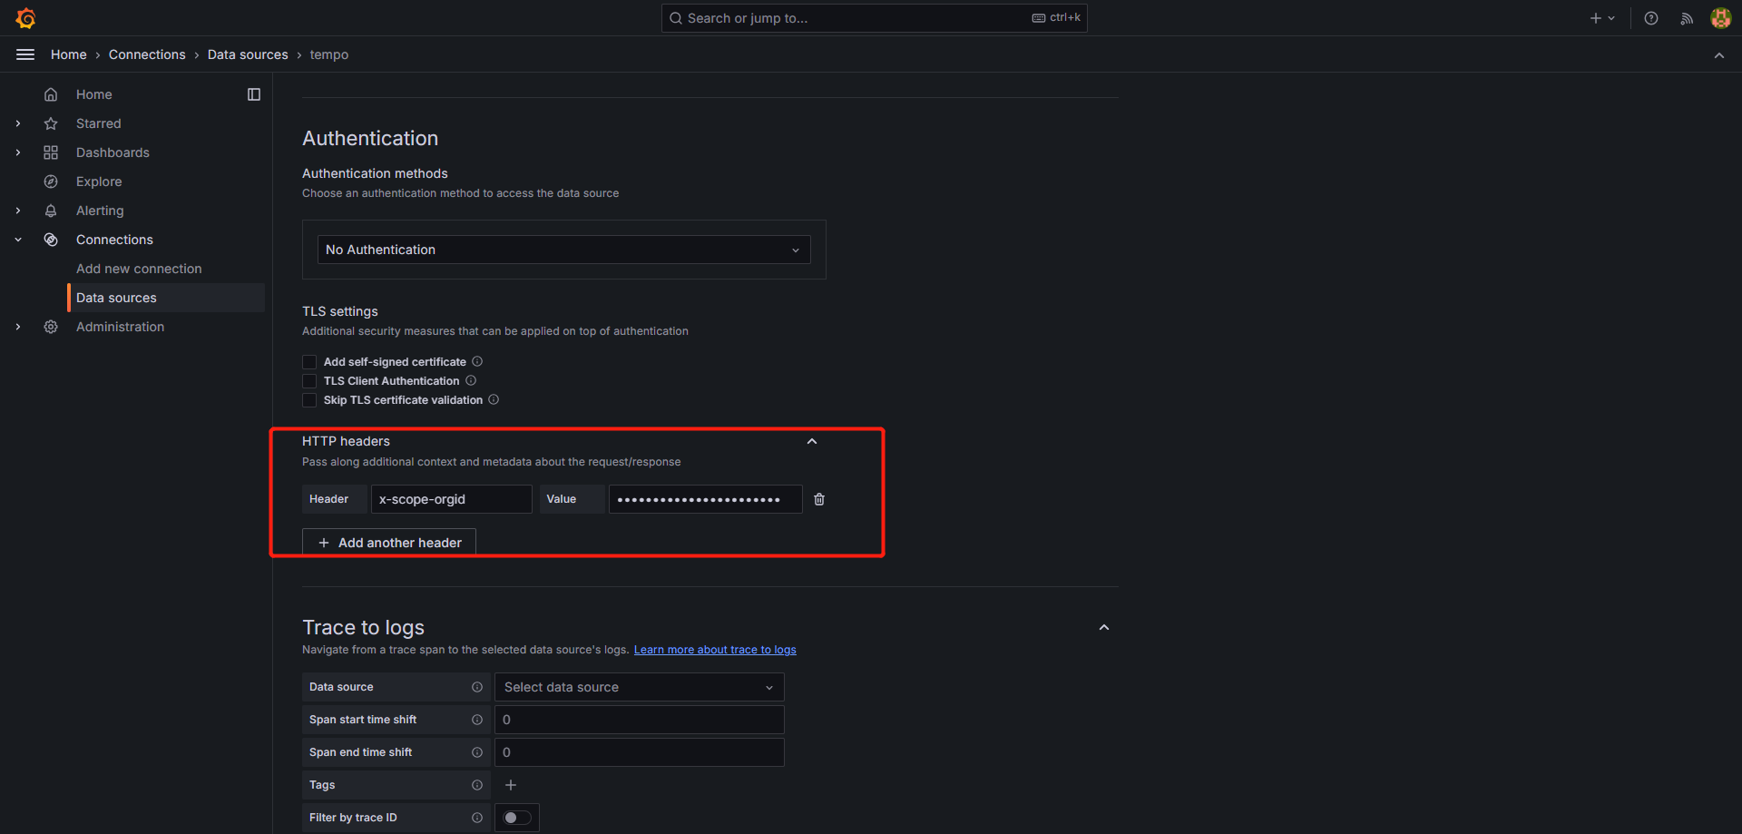This screenshot has height=834, width=1742.
Task: Open Learn more about trace to logs link
Action: (x=715, y=650)
